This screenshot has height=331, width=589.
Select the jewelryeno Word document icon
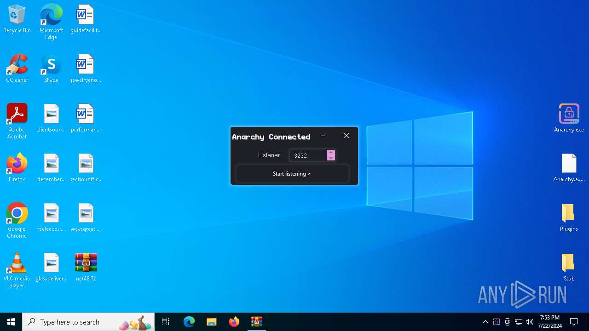point(86,69)
